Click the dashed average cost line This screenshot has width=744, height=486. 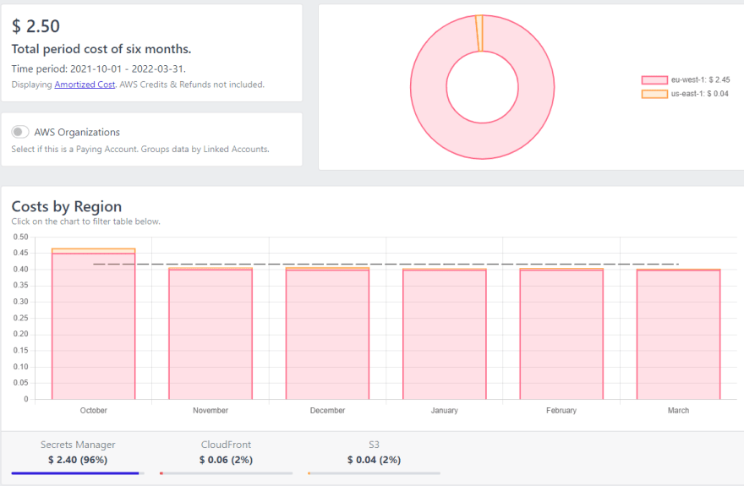[386, 264]
